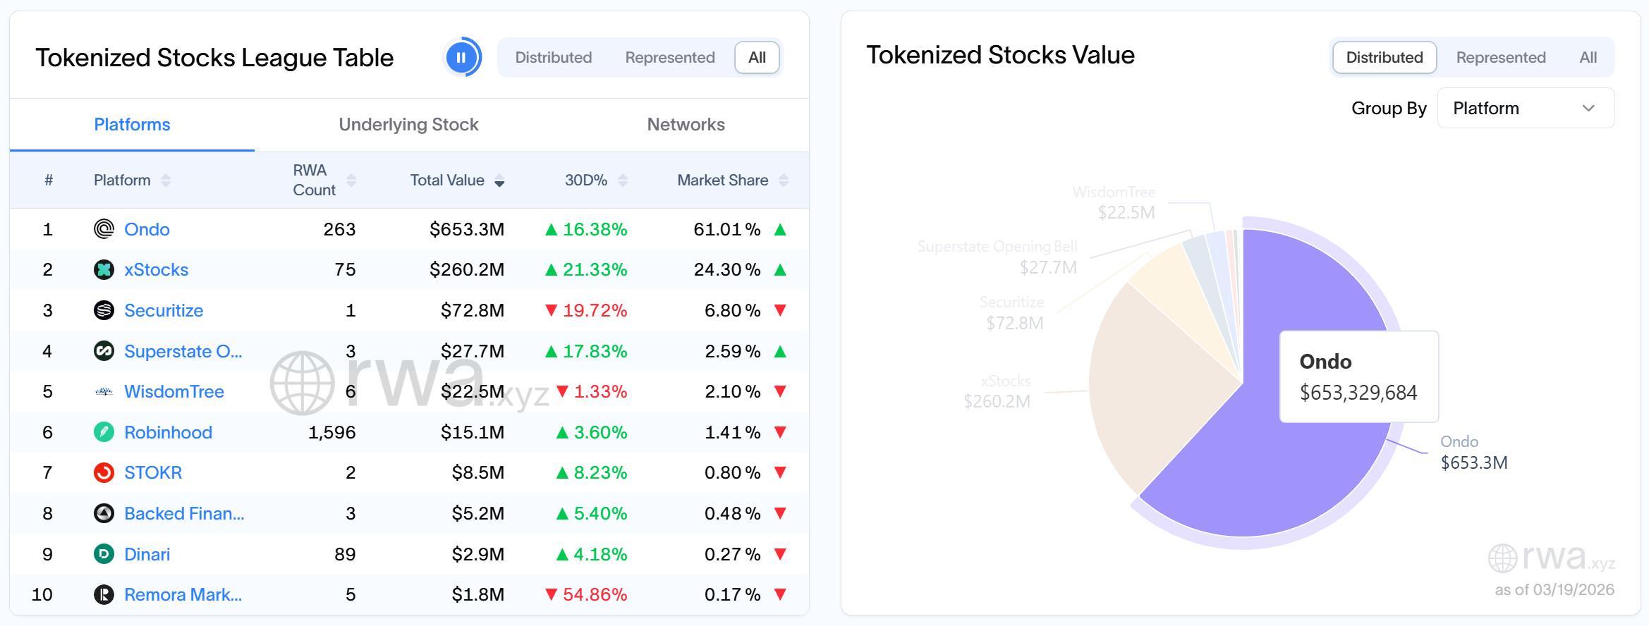This screenshot has width=1649, height=626.
Task: Click the Ondo platform logo icon
Action: 104,229
